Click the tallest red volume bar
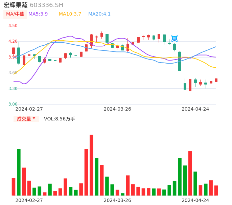The image size is (232, 205). click(x=91, y=165)
